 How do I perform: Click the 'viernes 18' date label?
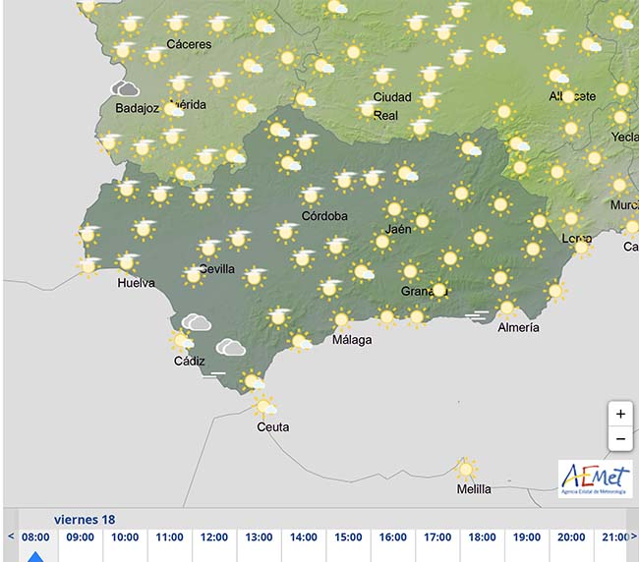click(85, 520)
